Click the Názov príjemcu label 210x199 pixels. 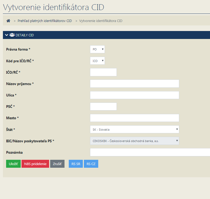[20, 84]
